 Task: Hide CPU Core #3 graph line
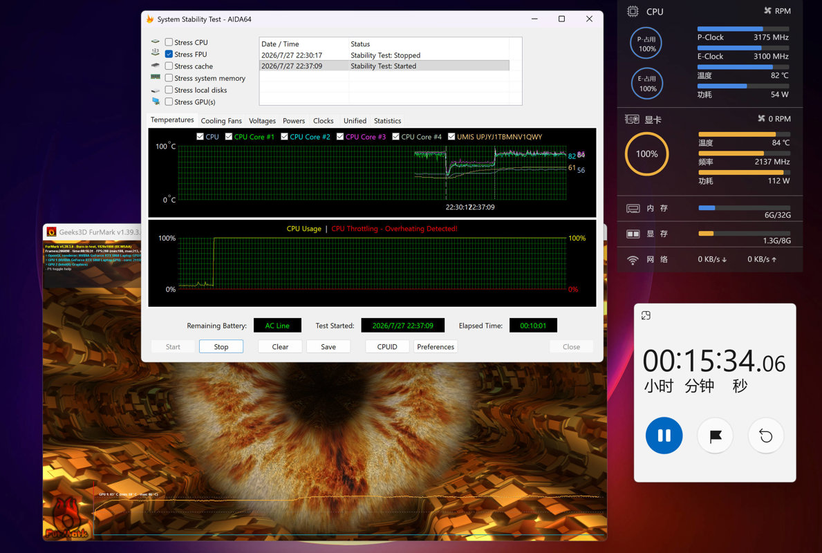tap(340, 136)
